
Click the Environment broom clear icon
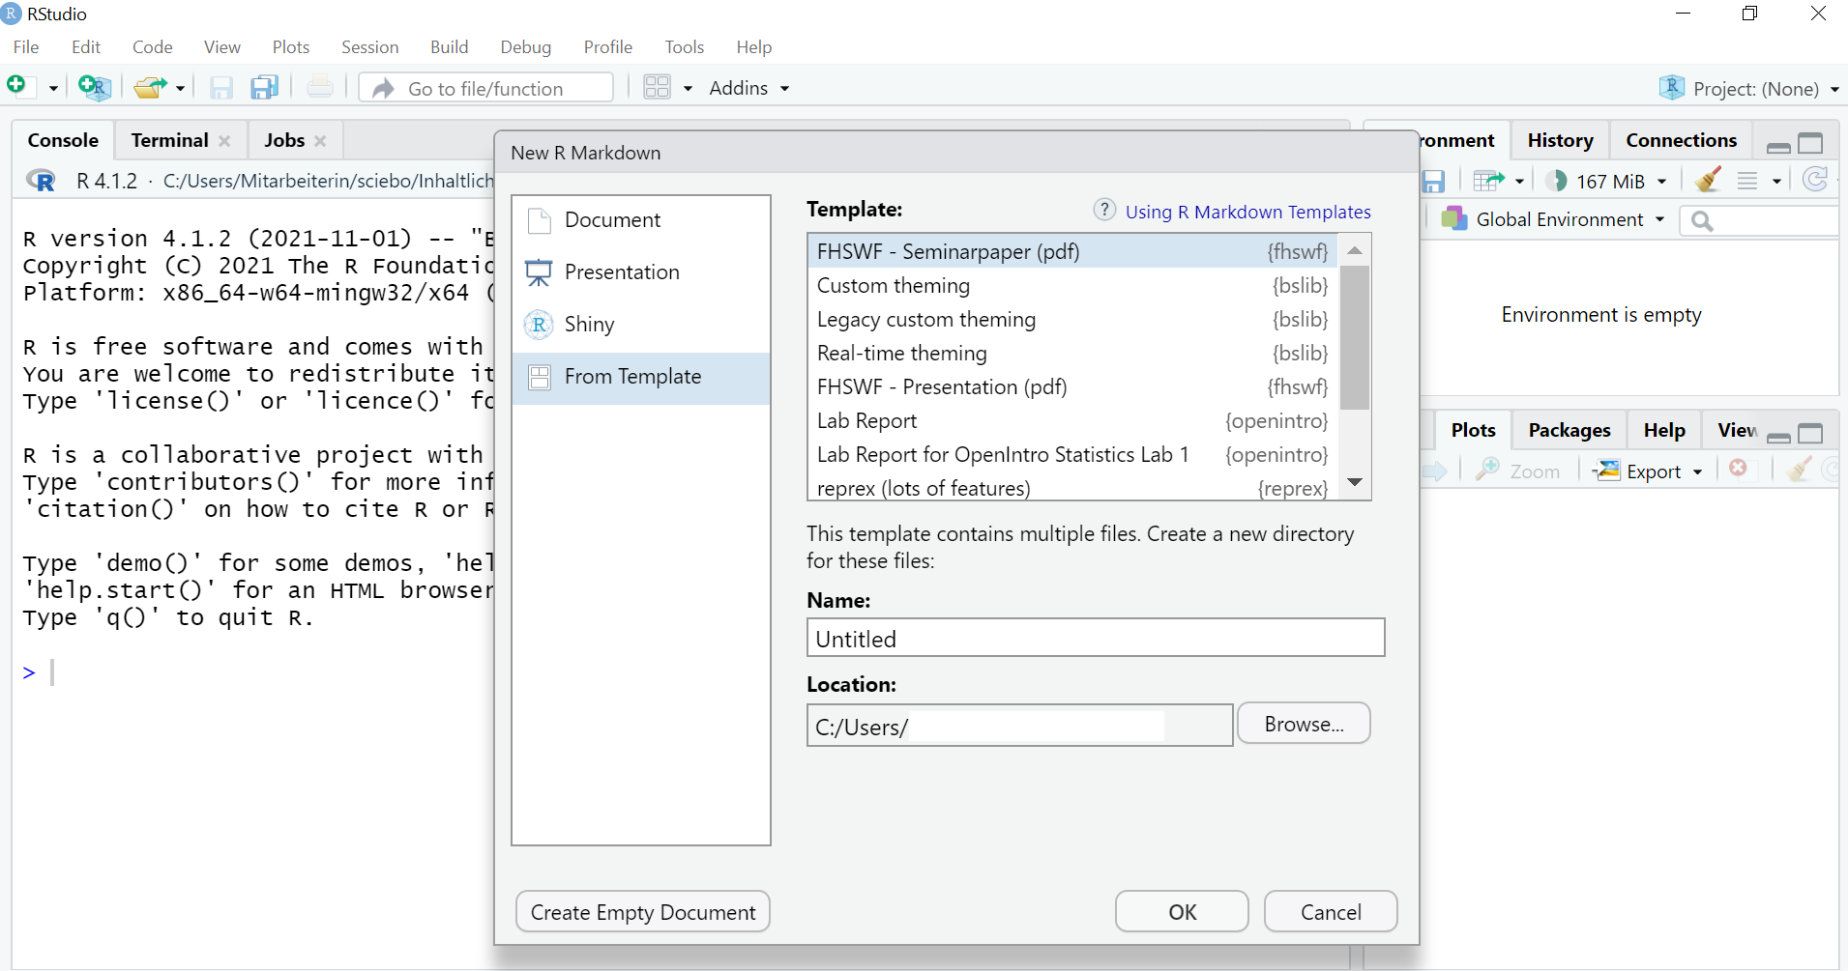(1708, 180)
